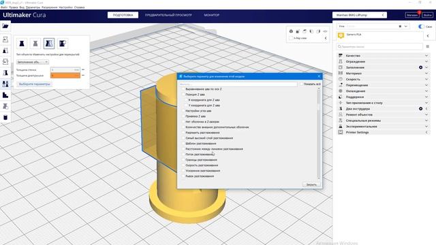
Task: Click the Выберите параметры button
Action: (35, 84)
